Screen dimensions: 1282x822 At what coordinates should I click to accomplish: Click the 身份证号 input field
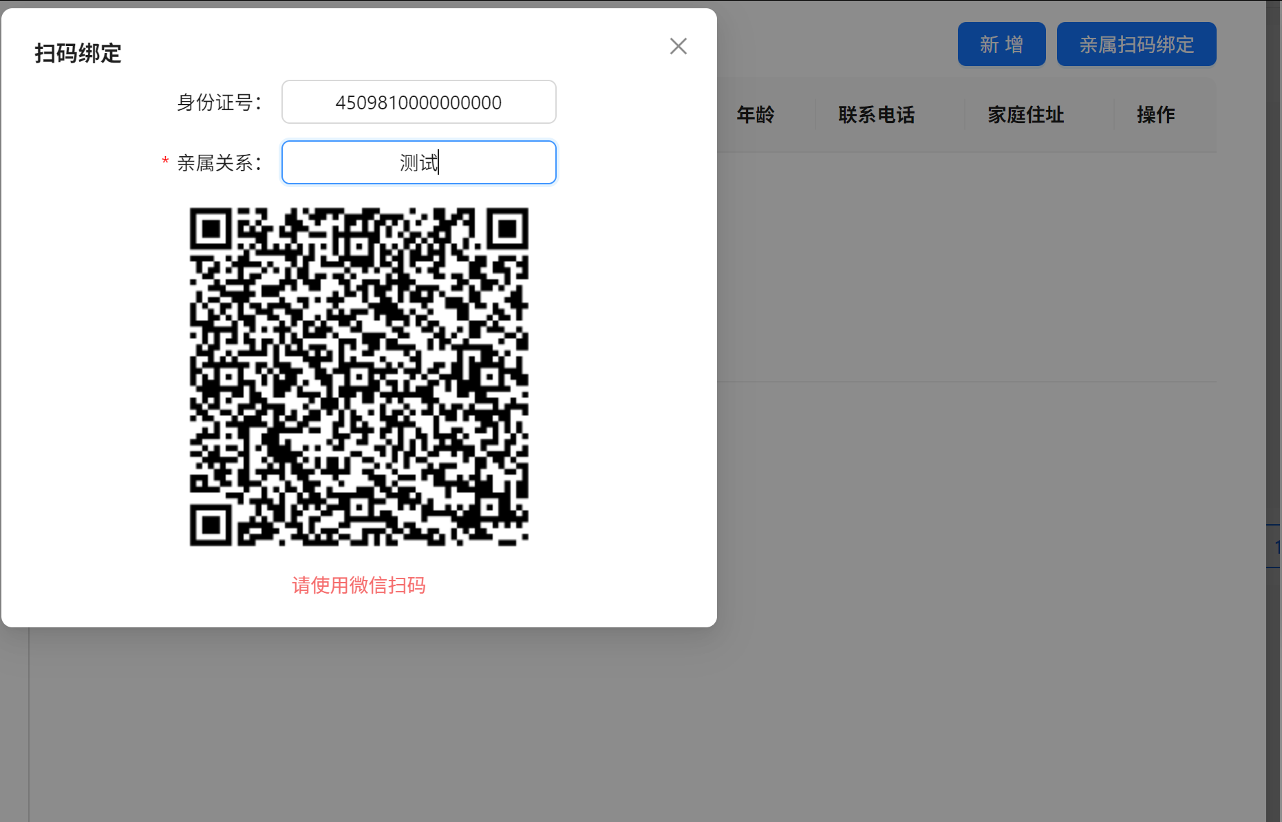(x=418, y=102)
